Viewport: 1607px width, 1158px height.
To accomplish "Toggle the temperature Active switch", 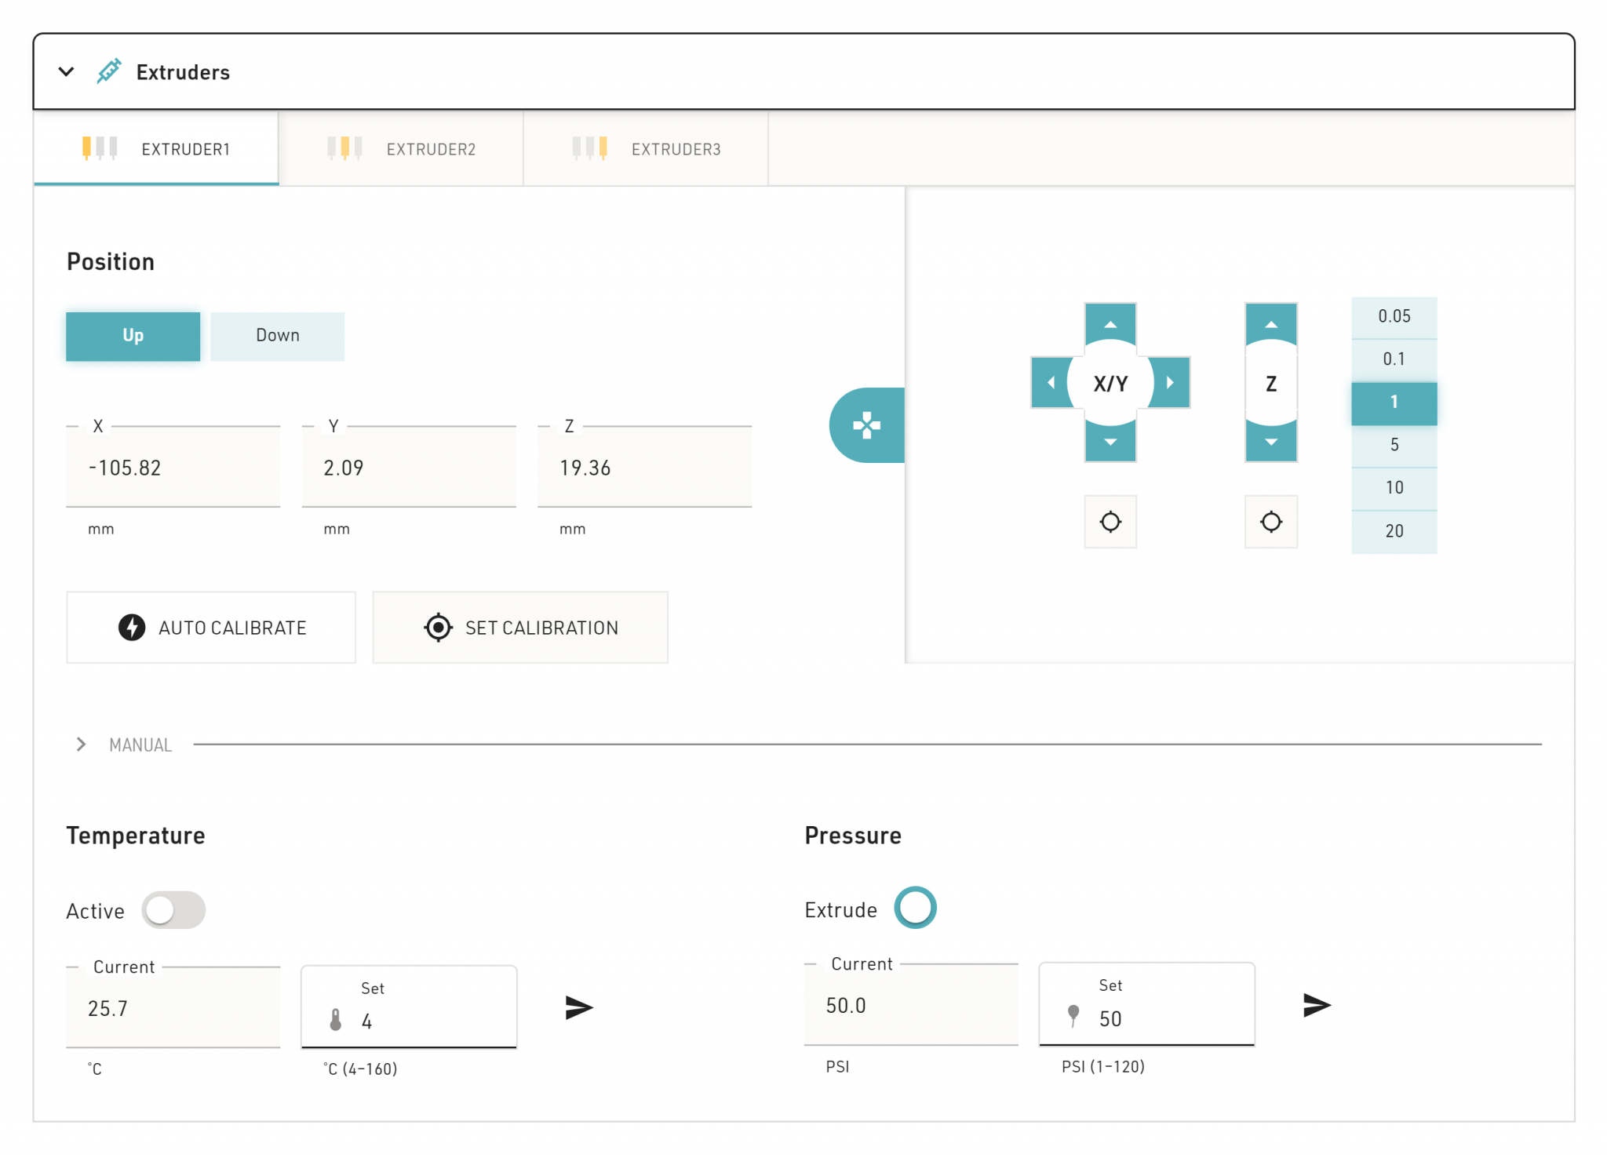I will pyautogui.click(x=174, y=910).
